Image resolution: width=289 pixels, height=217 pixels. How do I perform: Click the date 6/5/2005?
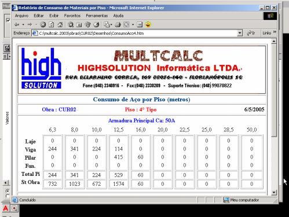point(254,109)
